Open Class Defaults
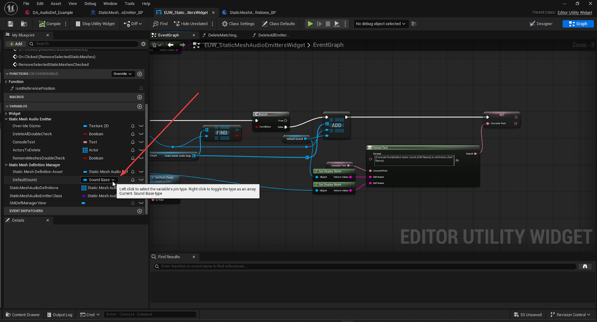This screenshot has width=597, height=322. click(278, 24)
